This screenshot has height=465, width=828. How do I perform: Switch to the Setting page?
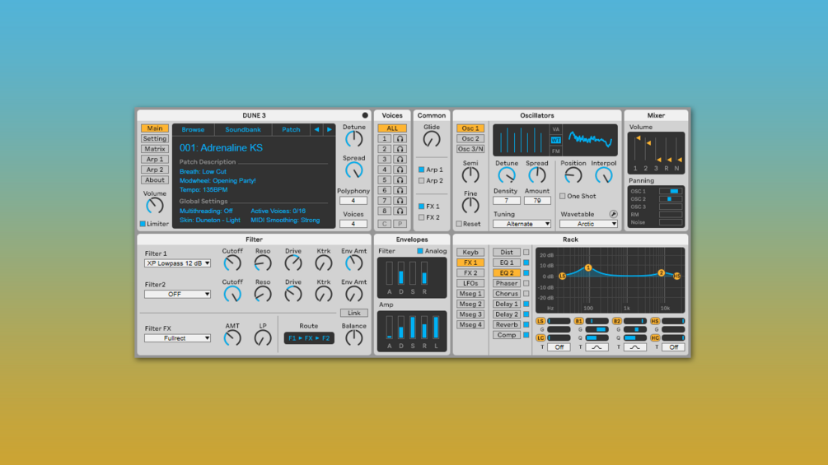tap(155, 138)
